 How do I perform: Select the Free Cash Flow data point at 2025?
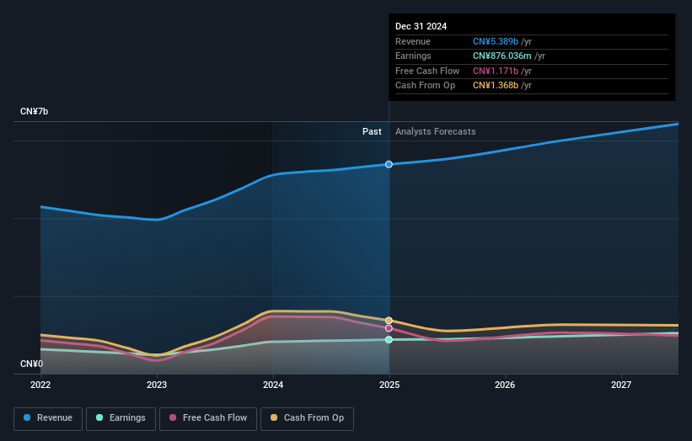(x=389, y=328)
